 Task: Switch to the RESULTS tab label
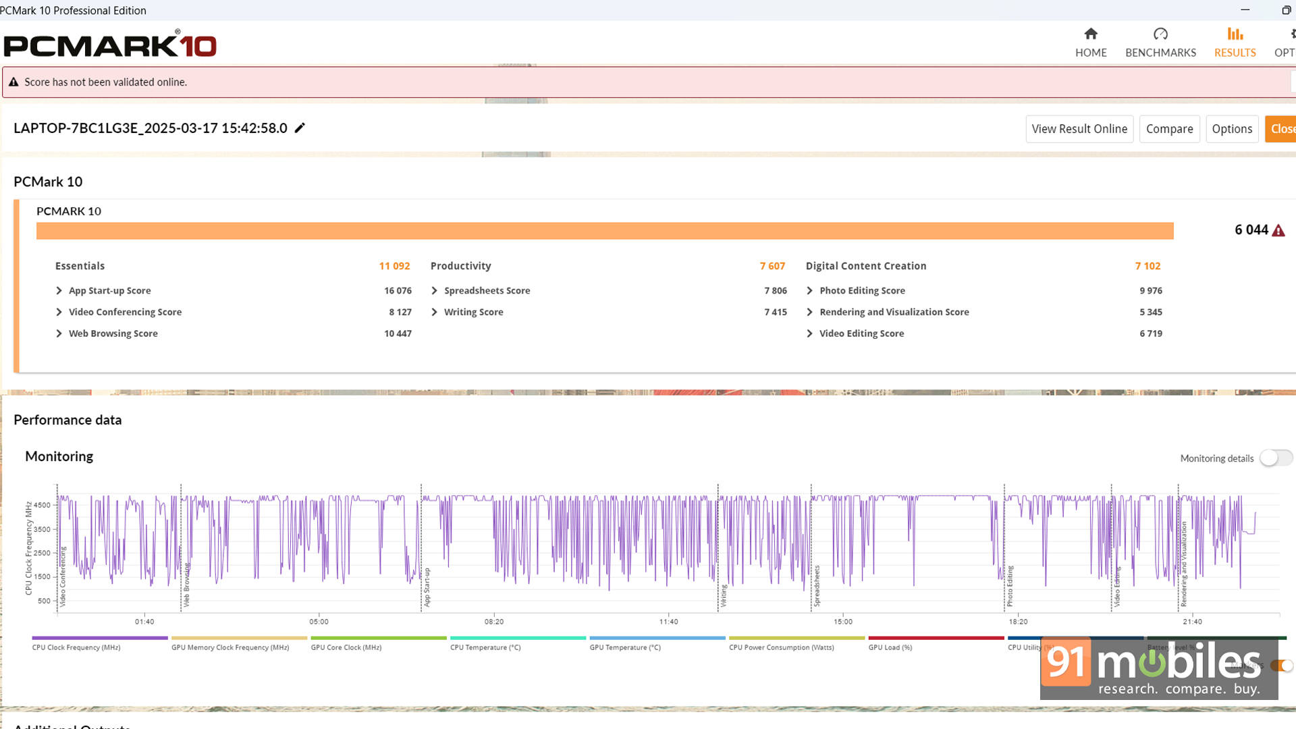tap(1235, 53)
